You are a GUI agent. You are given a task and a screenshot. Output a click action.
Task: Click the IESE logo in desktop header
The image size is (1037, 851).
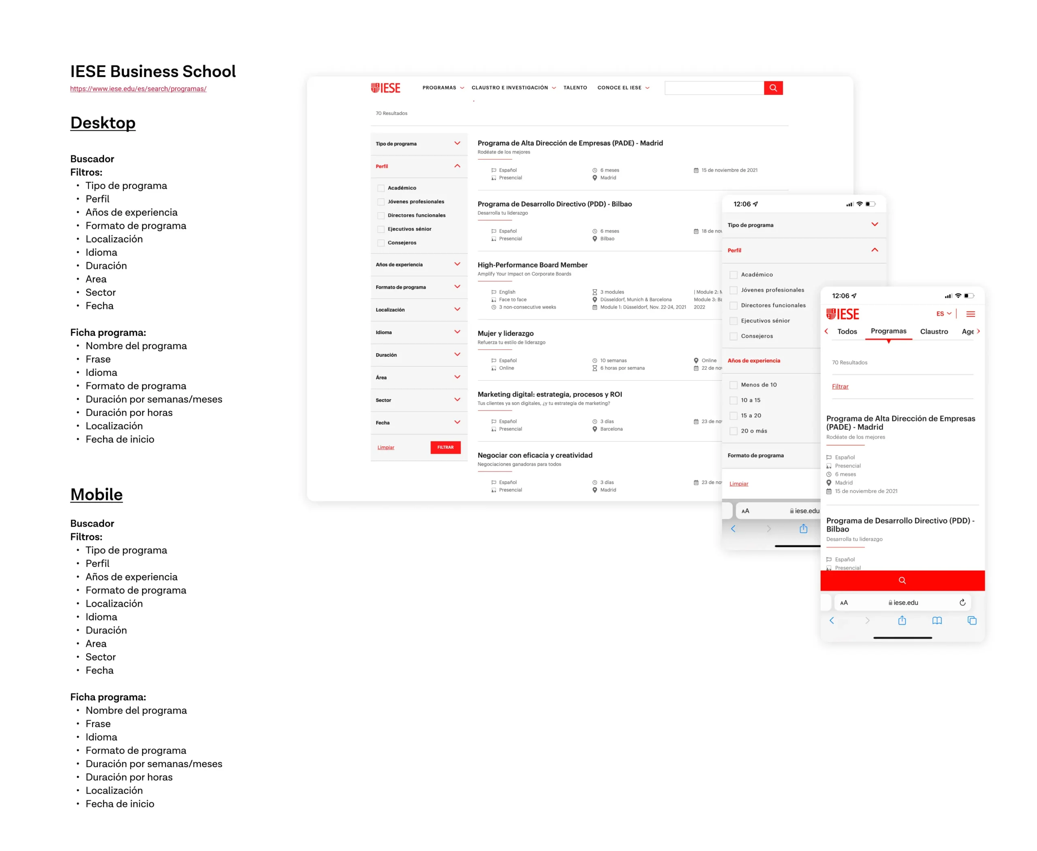point(385,88)
